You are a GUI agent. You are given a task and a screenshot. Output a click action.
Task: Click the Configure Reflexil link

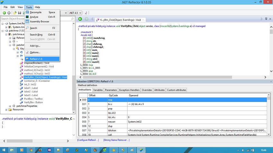[88, 140]
